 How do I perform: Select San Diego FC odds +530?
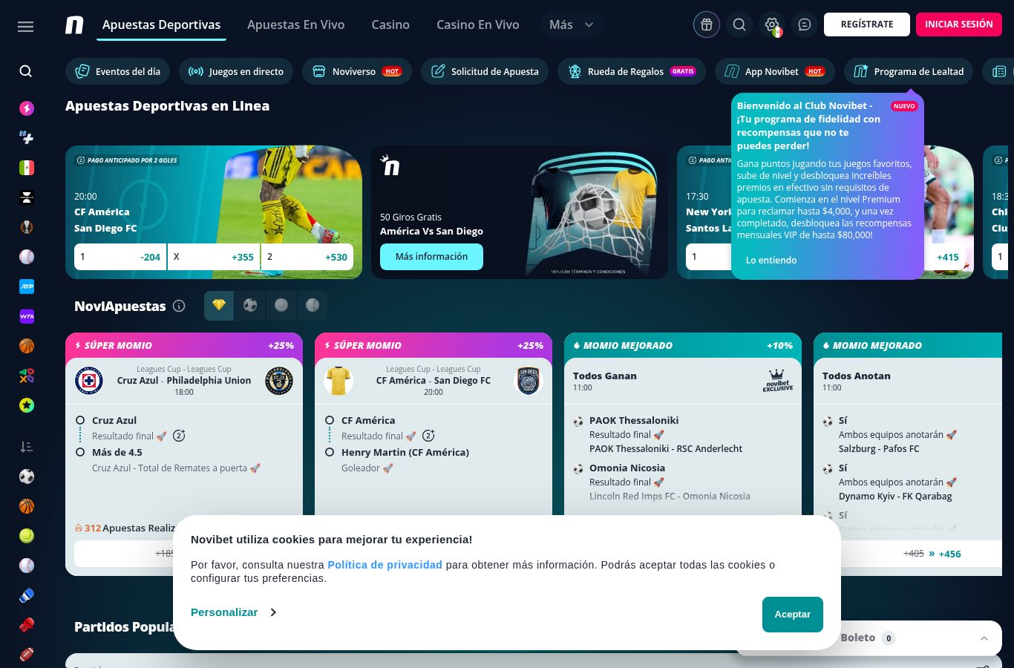tap(307, 257)
